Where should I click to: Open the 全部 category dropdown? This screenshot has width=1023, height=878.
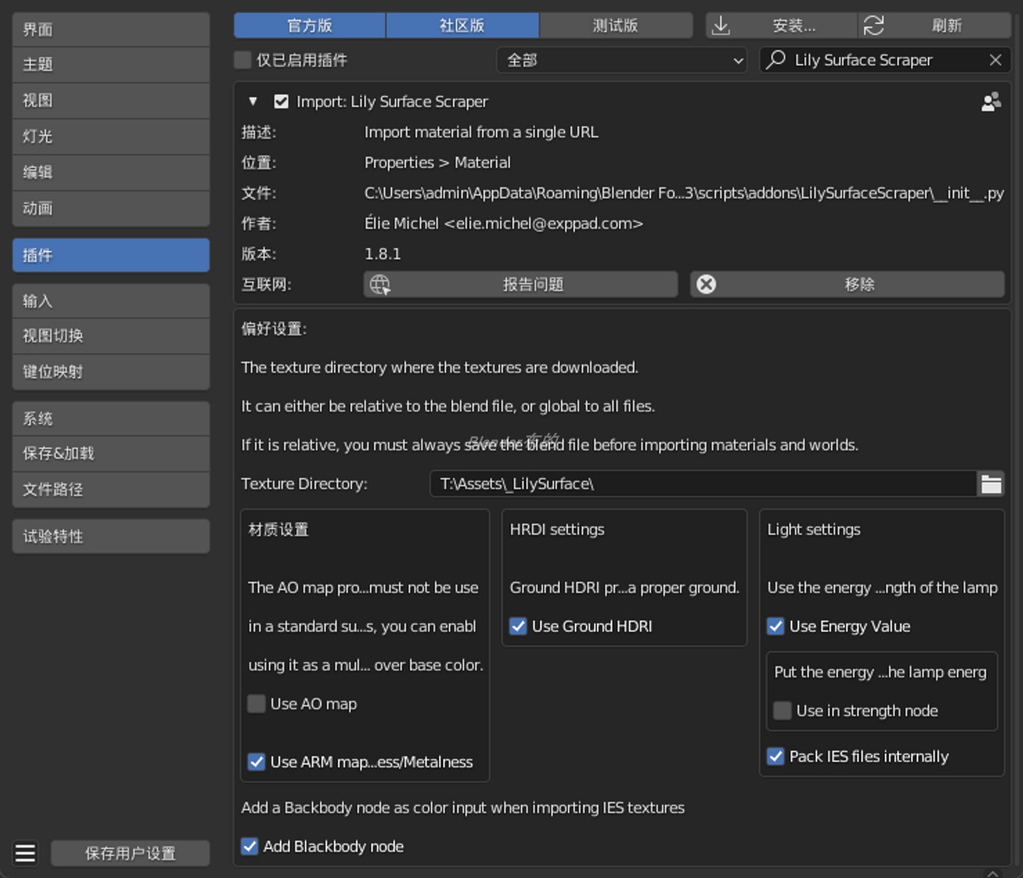coord(621,60)
